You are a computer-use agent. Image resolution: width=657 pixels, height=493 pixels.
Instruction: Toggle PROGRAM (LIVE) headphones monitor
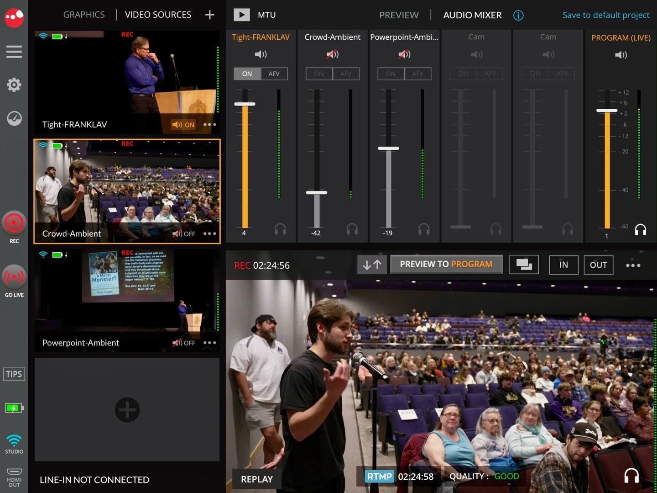click(641, 229)
